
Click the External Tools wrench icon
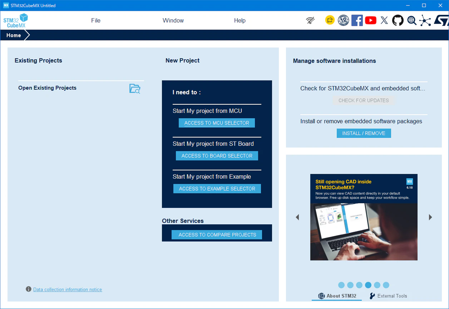[x=372, y=296]
